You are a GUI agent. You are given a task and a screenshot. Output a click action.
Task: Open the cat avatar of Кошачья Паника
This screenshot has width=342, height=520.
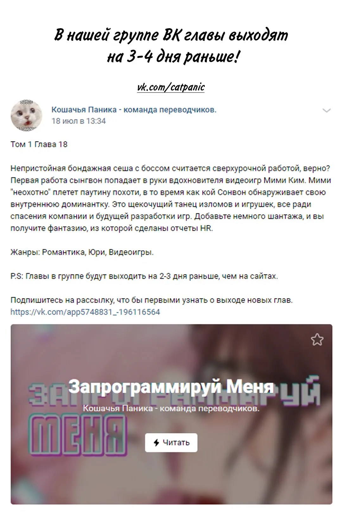[x=26, y=116]
